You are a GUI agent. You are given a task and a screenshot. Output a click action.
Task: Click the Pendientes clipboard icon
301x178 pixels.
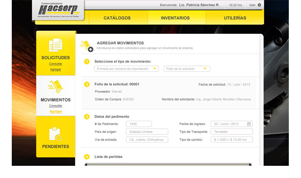pos(56,134)
